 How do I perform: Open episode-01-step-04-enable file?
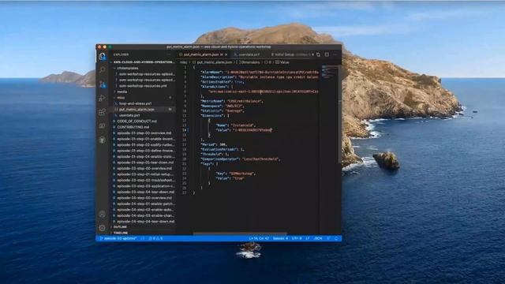click(145, 156)
